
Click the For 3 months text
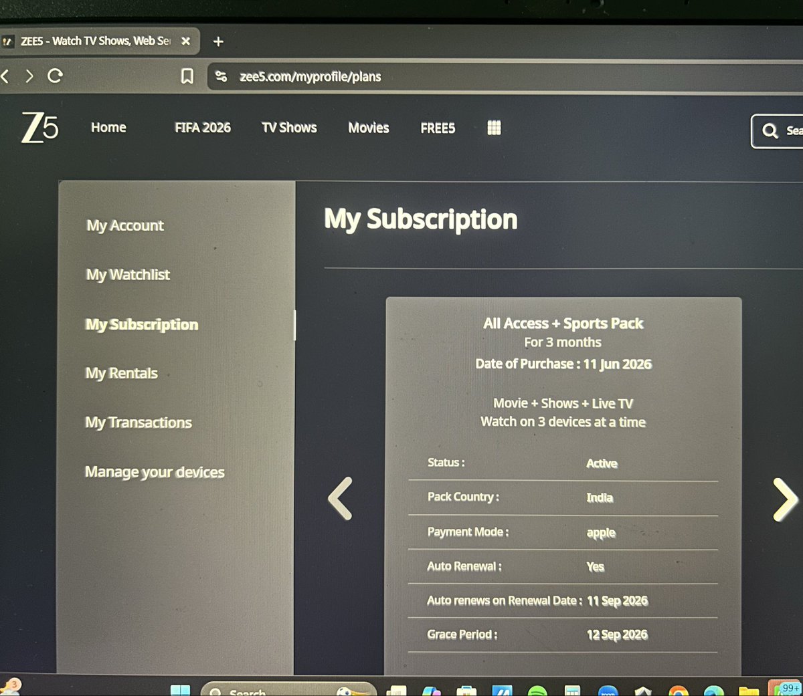[x=563, y=342]
